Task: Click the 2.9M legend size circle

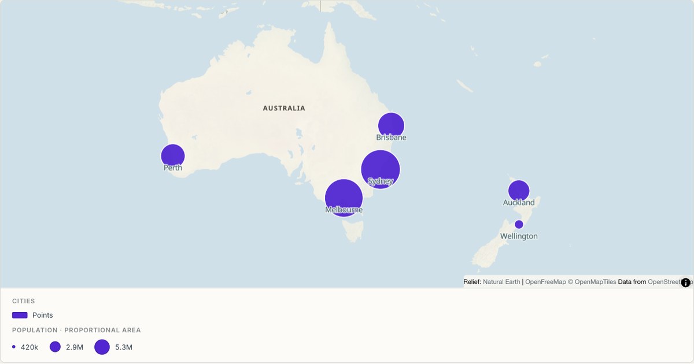Action: [x=55, y=347]
